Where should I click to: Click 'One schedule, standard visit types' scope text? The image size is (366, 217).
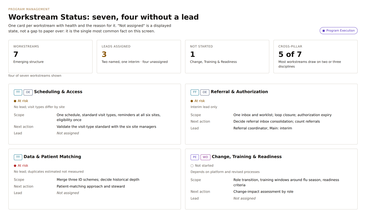pyautogui.click(x=108, y=118)
